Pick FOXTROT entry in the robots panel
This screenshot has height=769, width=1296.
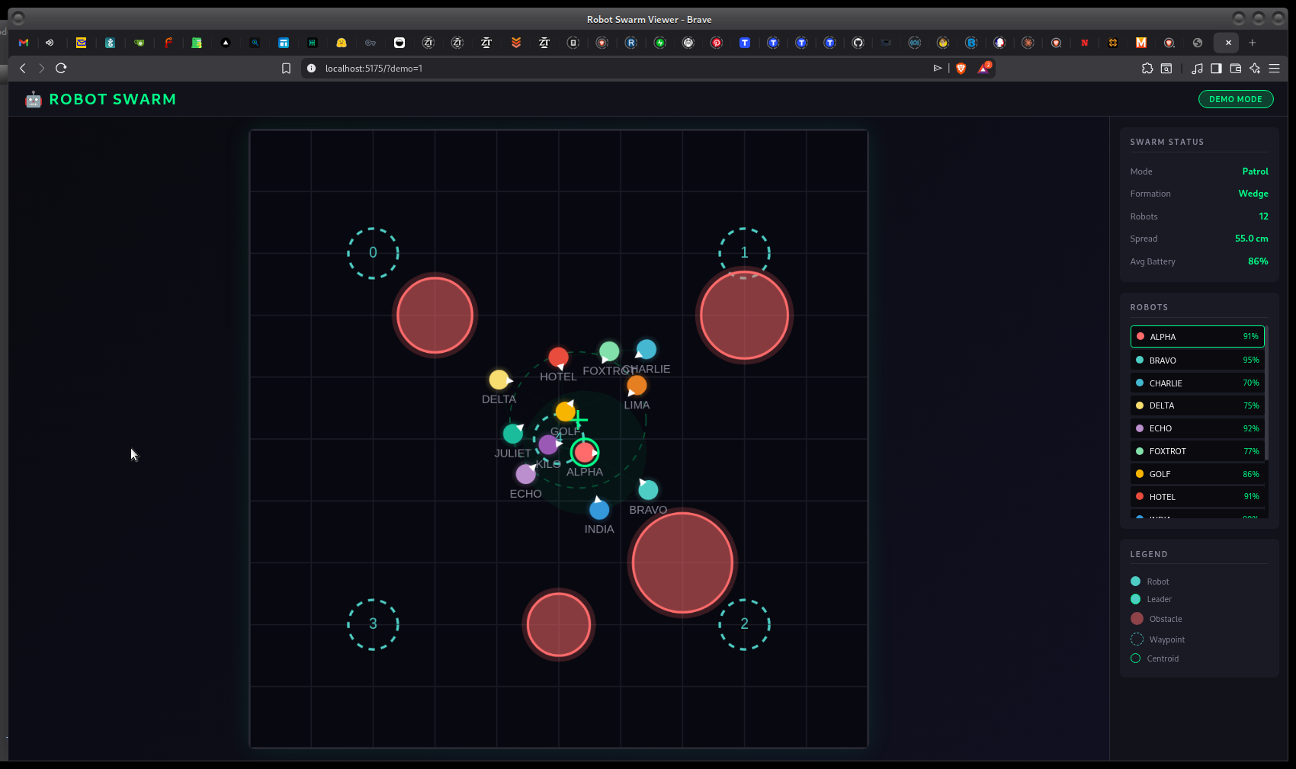[1196, 451]
